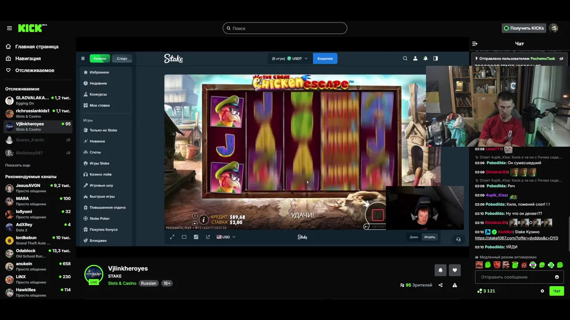
Task: Open recommended channel anukein
Action: click(38, 266)
